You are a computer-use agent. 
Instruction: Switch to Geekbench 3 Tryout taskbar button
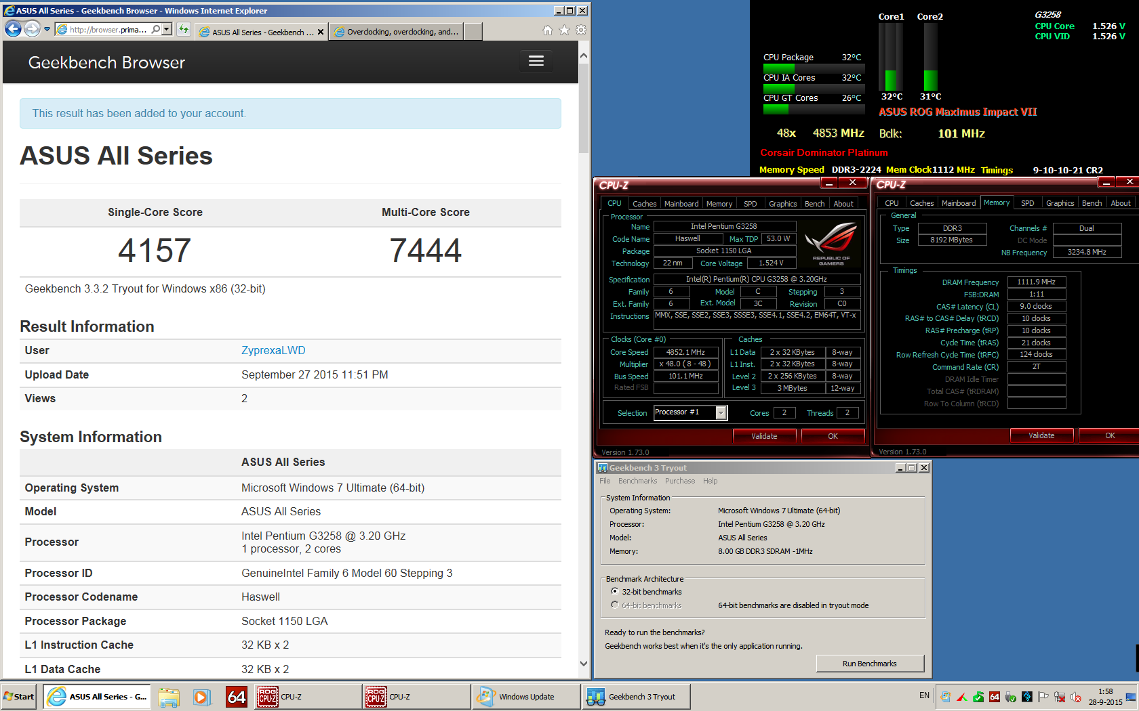(x=636, y=697)
